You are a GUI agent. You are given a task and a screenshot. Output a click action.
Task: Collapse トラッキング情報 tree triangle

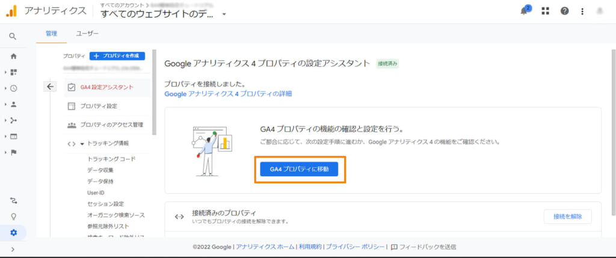pyautogui.click(x=82, y=144)
